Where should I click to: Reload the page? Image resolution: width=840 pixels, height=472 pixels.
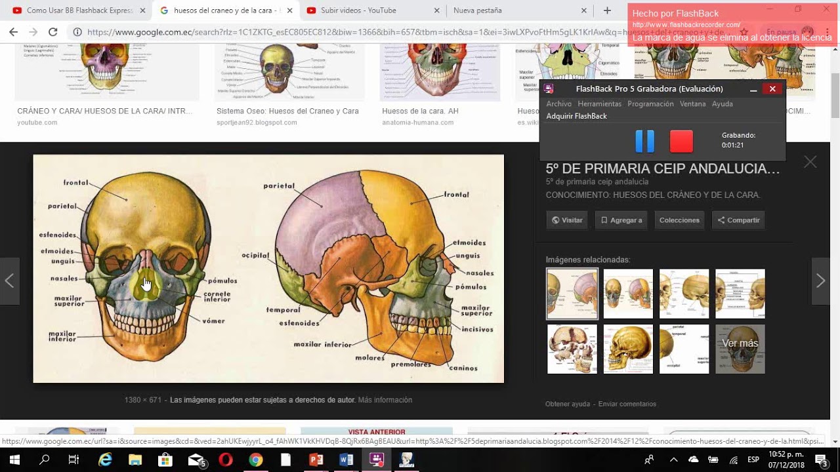coord(53,31)
